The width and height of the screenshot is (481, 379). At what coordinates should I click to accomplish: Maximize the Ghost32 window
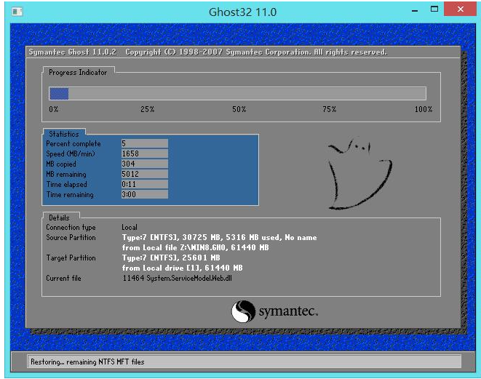point(434,10)
